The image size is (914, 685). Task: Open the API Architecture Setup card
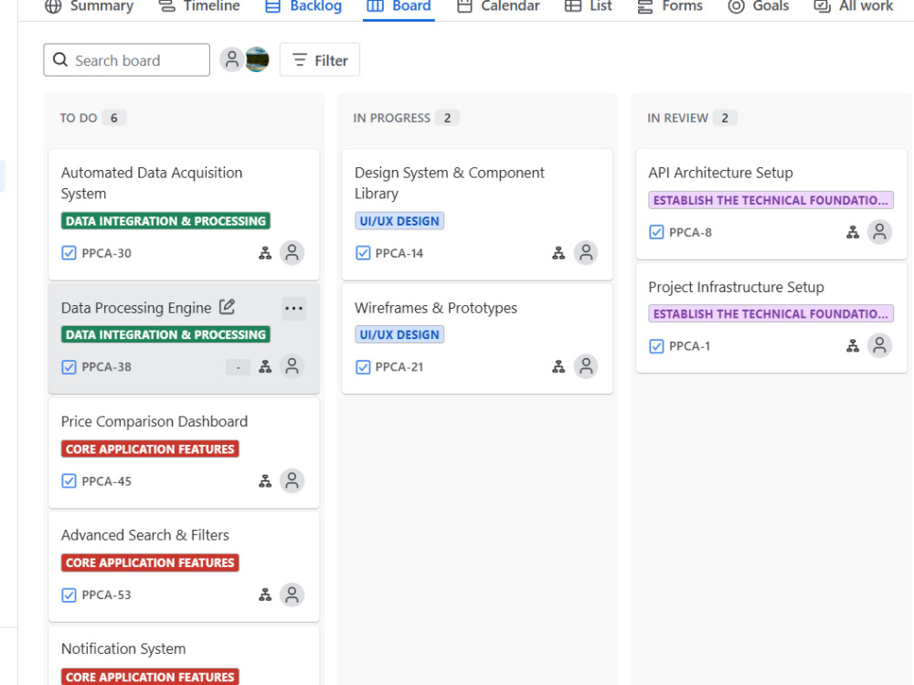pyautogui.click(x=771, y=204)
